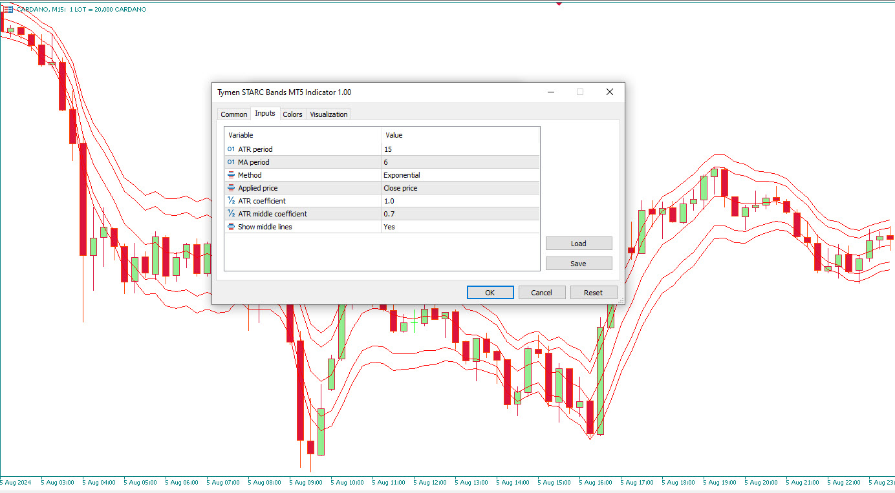Click the "5 Aug 12:00" time axis label
The image size is (895, 493).
tap(430, 482)
